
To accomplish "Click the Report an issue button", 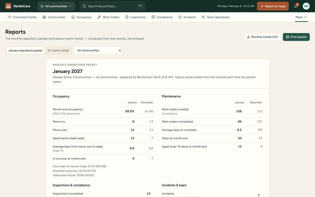I will [272, 6].
